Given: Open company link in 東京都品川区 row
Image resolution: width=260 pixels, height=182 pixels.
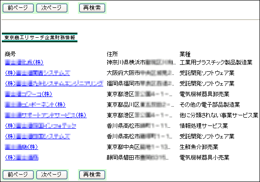Looking at the screenshot, I should [35, 105].
